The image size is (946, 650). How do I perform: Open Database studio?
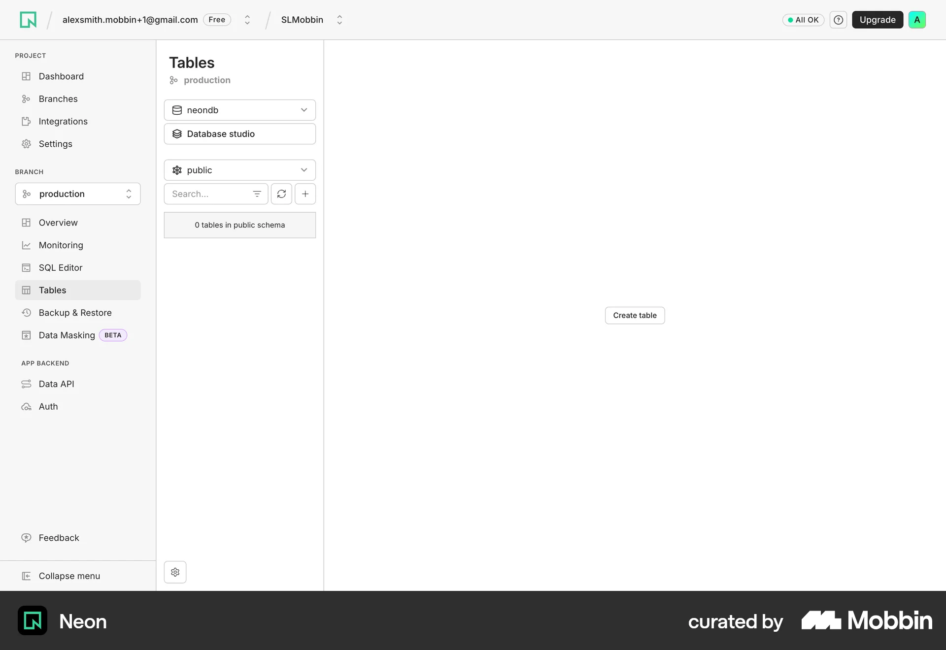pos(240,134)
